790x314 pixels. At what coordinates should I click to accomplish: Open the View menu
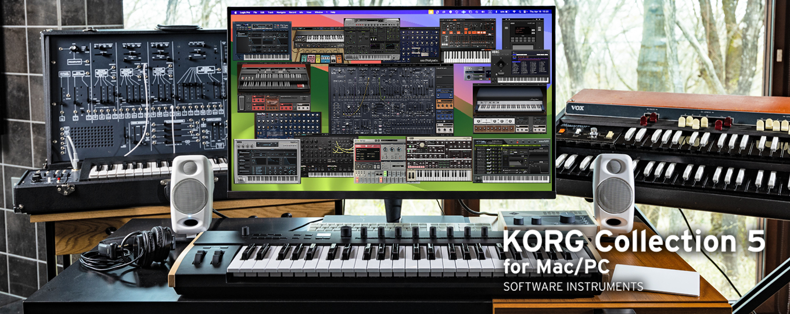pyautogui.click(x=309, y=12)
